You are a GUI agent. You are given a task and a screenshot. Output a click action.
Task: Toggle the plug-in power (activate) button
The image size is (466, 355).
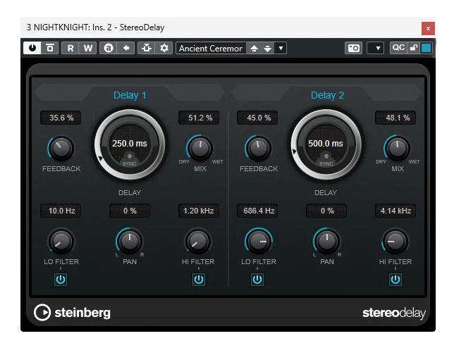click(x=32, y=48)
